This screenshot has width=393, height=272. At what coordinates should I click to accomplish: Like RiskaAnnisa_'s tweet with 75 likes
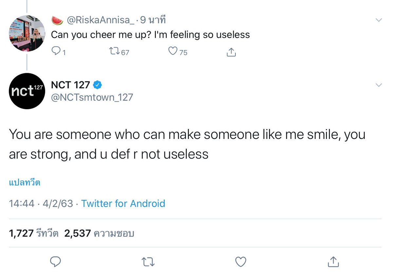(x=173, y=51)
